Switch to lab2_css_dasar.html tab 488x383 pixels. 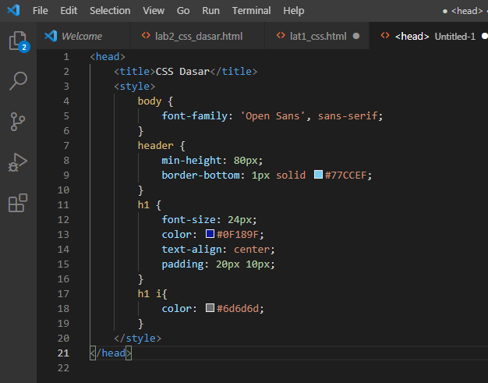point(197,36)
